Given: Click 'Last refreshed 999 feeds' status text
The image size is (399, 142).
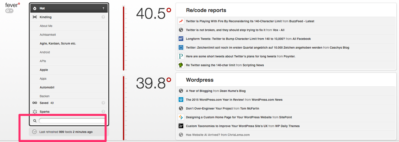Looking at the screenshot, I should click(66, 132).
